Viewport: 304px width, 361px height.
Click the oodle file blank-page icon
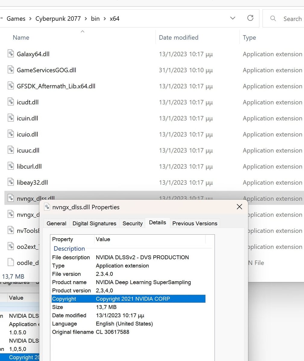point(11,262)
